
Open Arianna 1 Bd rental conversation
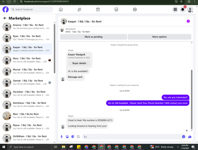tap(27, 27)
